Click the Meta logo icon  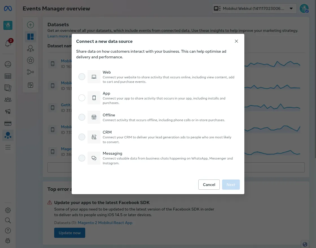[8, 8]
